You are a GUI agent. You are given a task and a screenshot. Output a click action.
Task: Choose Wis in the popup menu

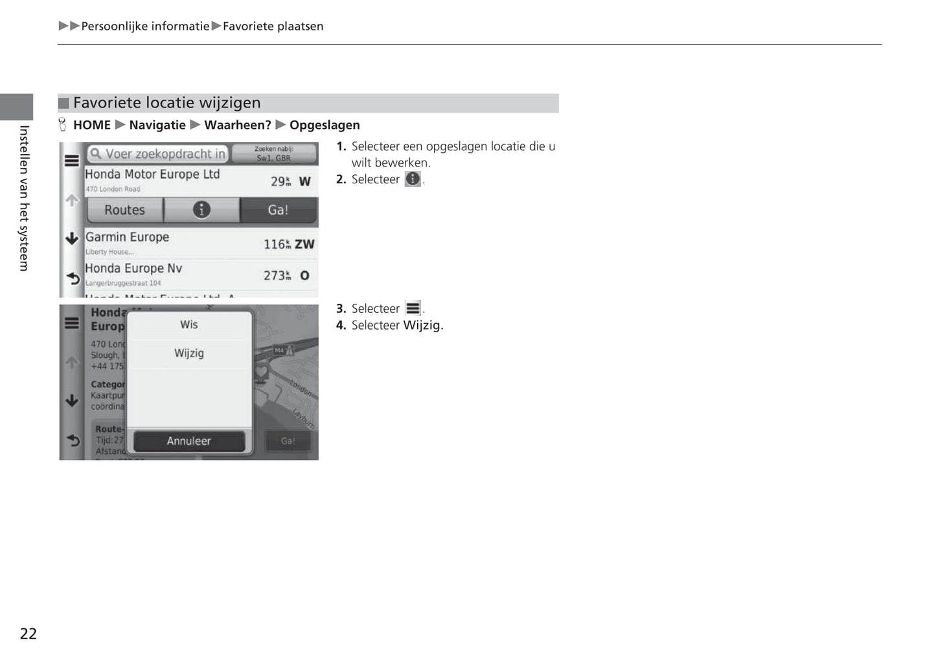(x=189, y=325)
